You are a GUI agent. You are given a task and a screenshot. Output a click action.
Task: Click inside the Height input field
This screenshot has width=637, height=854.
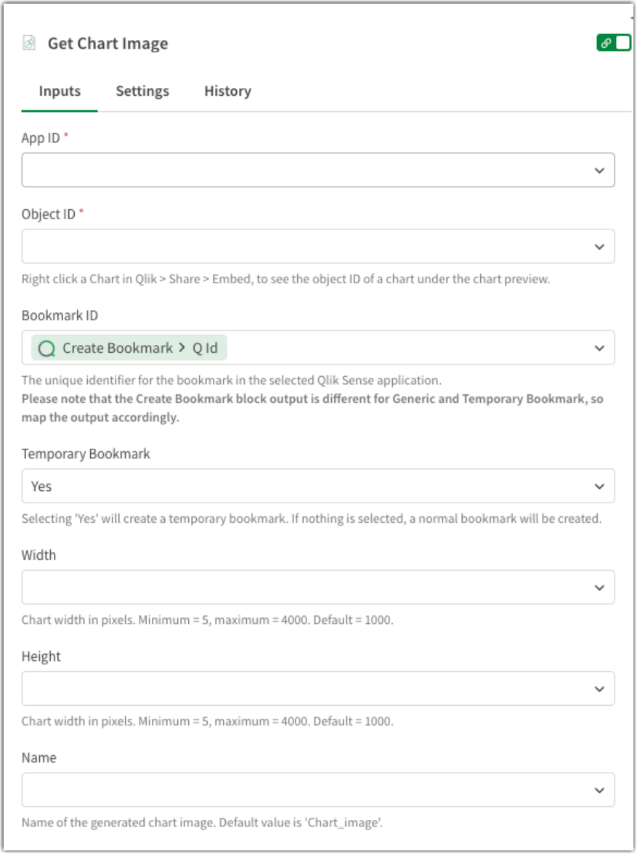tap(291, 688)
